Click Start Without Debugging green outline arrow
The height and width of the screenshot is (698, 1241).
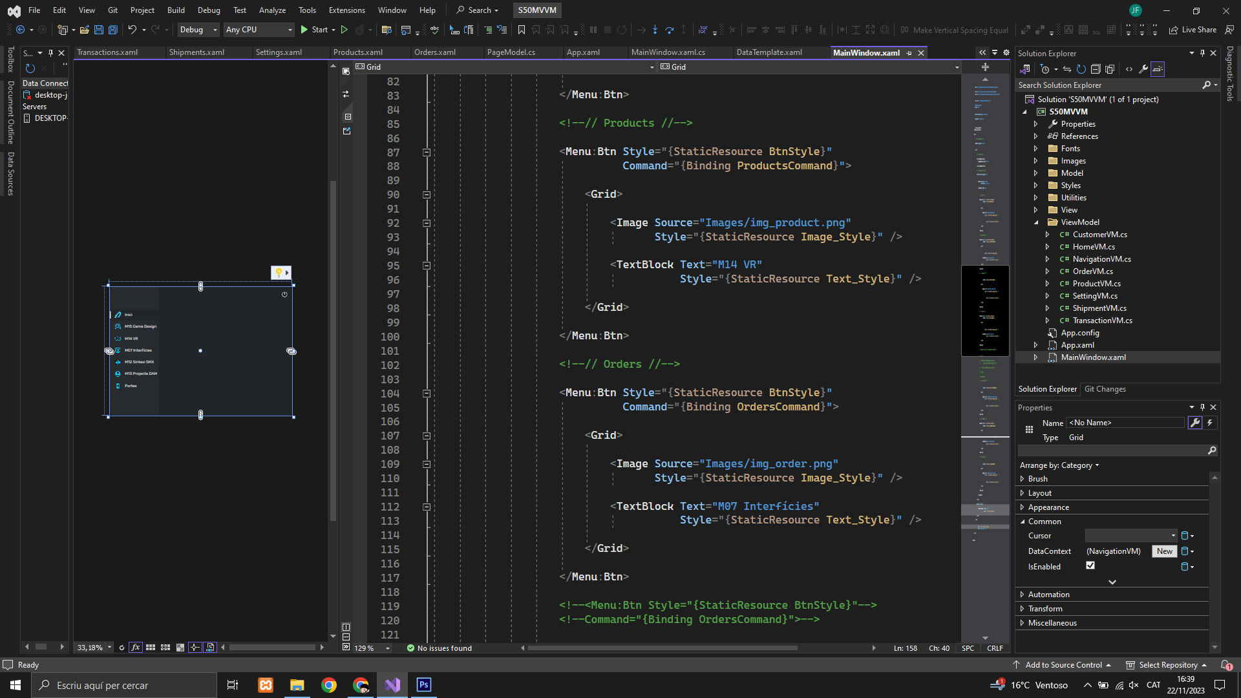pos(345,30)
